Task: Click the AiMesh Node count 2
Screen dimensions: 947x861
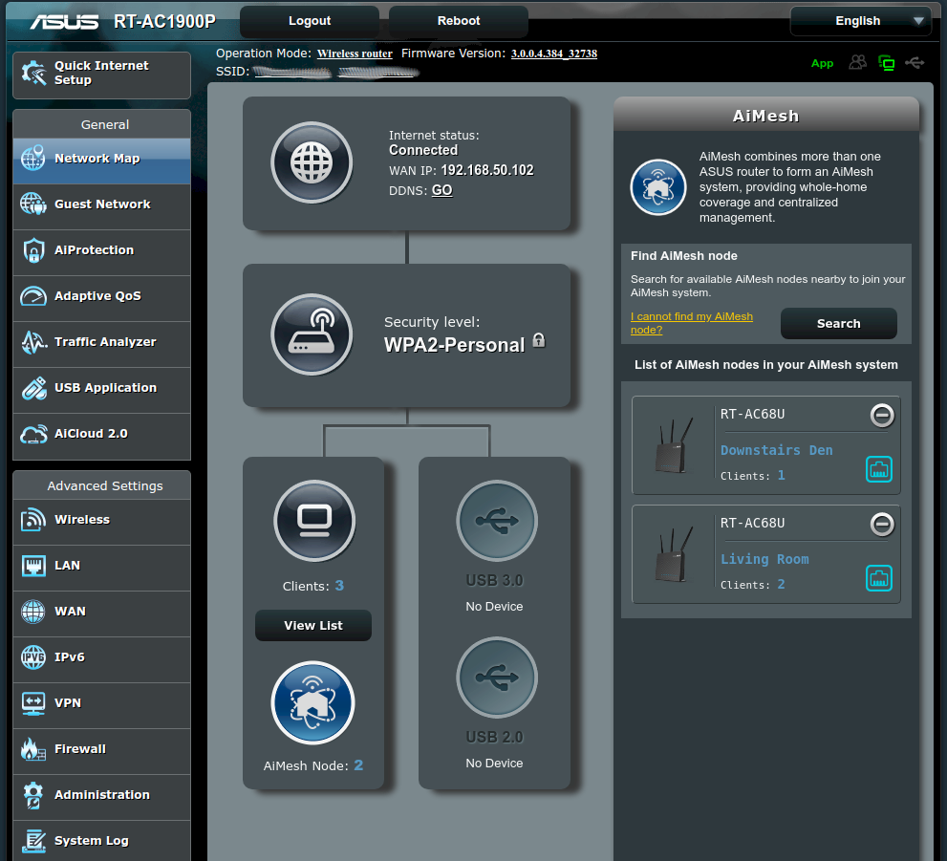Action: [358, 765]
